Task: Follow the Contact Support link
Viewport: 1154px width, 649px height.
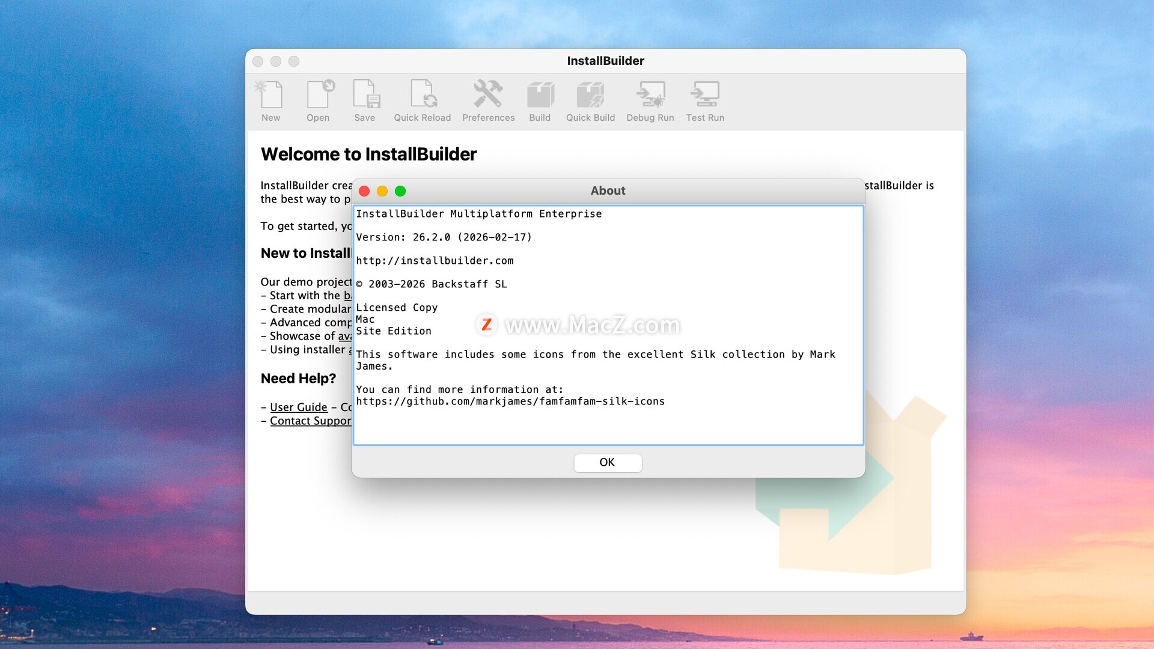Action: pyautogui.click(x=310, y=421)
